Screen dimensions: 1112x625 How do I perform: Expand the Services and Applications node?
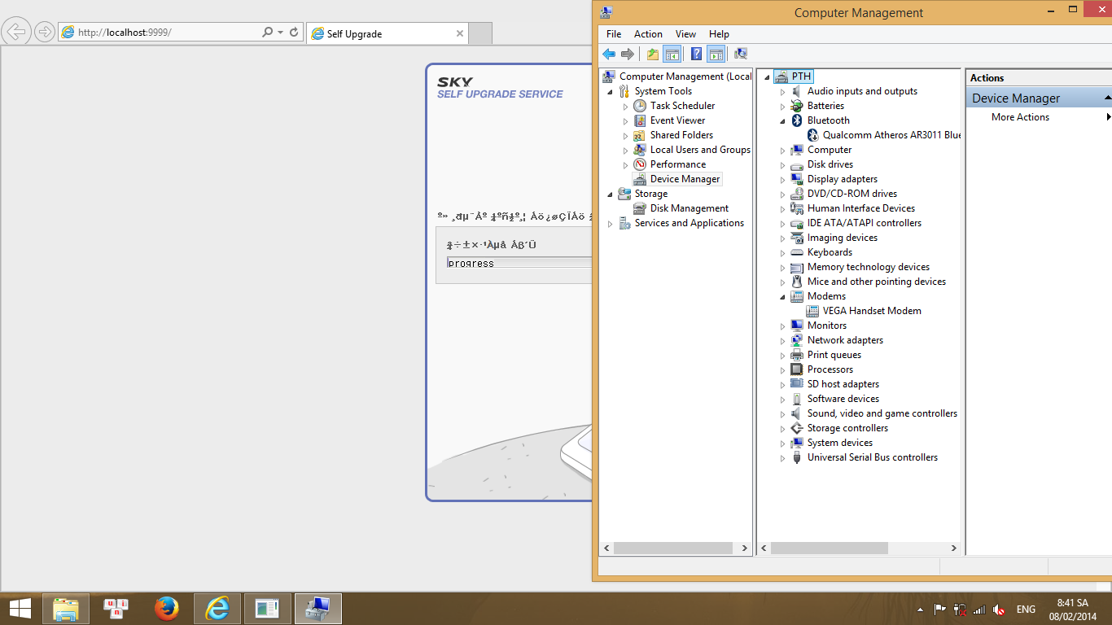[x=611, y=224]
